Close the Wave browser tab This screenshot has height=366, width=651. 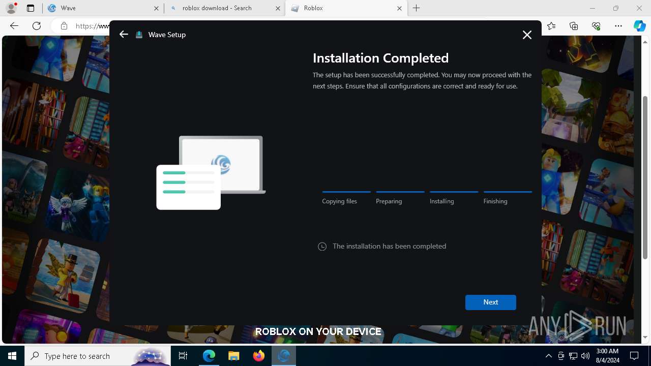156,8
